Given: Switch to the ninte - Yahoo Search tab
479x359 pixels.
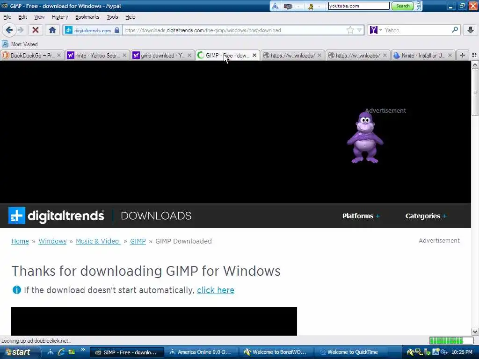Looking at the screenshot, I should click(x=96, y=55).
